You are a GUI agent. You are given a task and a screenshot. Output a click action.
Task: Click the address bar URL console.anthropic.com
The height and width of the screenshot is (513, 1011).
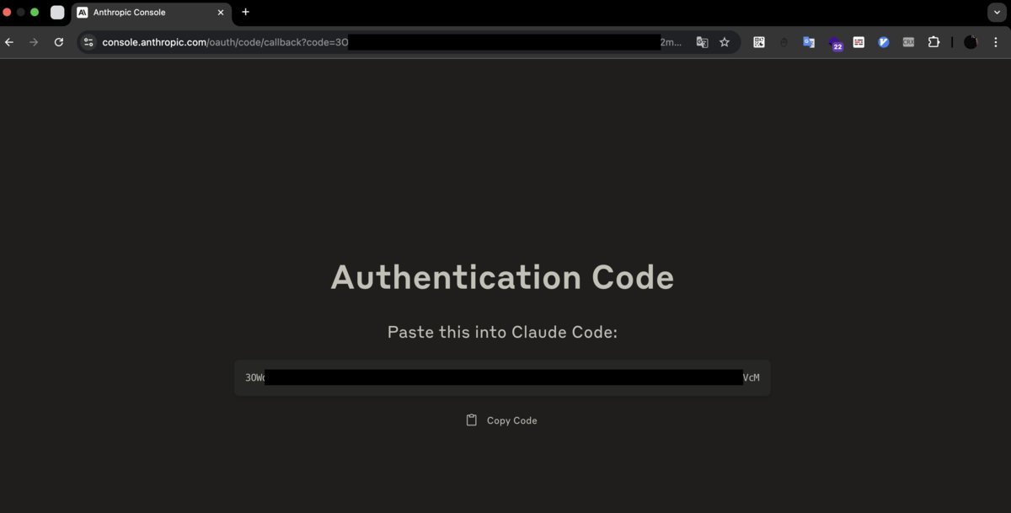154,42
